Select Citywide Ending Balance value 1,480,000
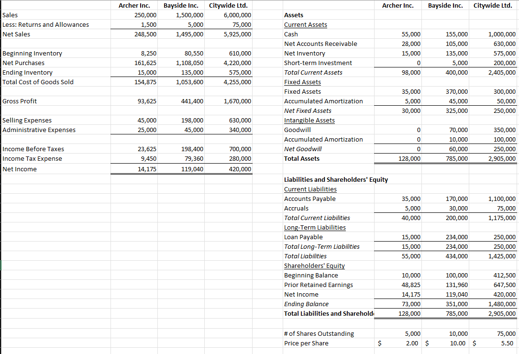Screen dimensions: 519x354 502,304
